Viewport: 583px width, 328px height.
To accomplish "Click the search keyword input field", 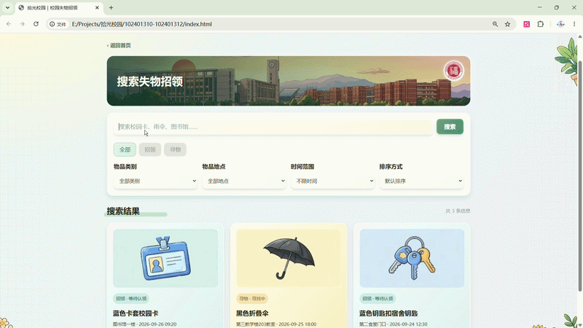I will pos(273,127).
